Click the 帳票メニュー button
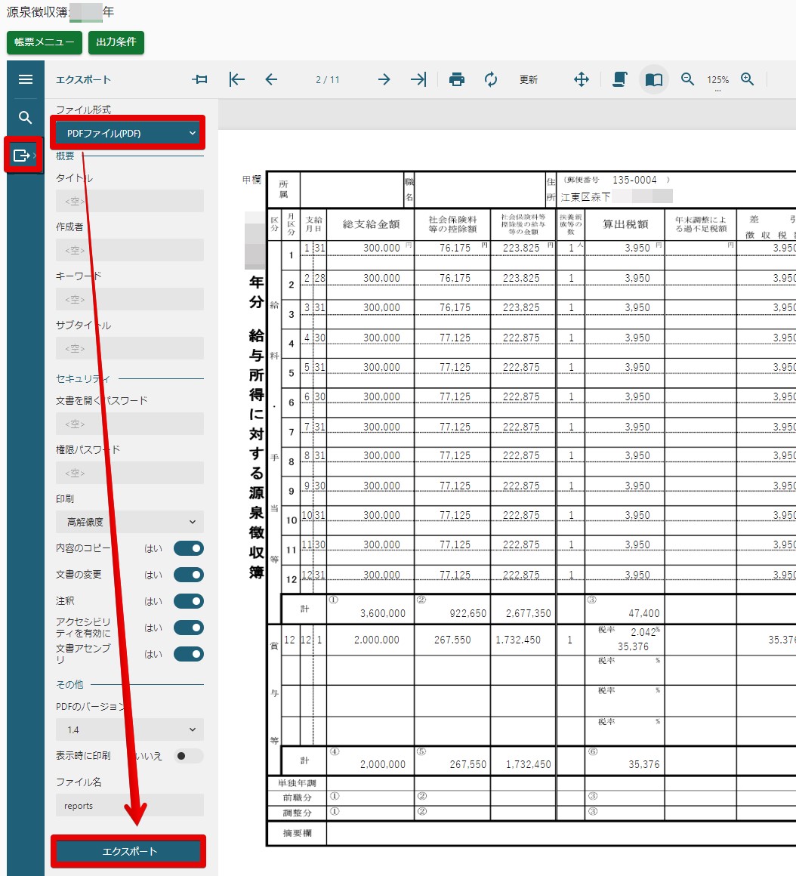This screenshot has width=796, height=876. coord(44,42)
